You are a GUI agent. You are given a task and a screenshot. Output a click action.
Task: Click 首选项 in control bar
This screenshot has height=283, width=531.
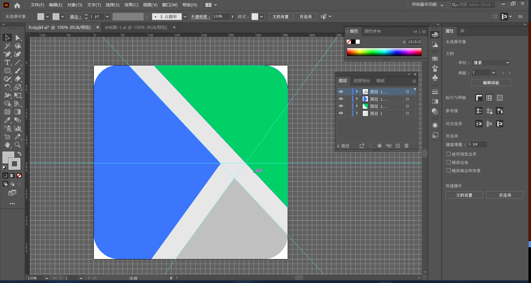(306, 17)
